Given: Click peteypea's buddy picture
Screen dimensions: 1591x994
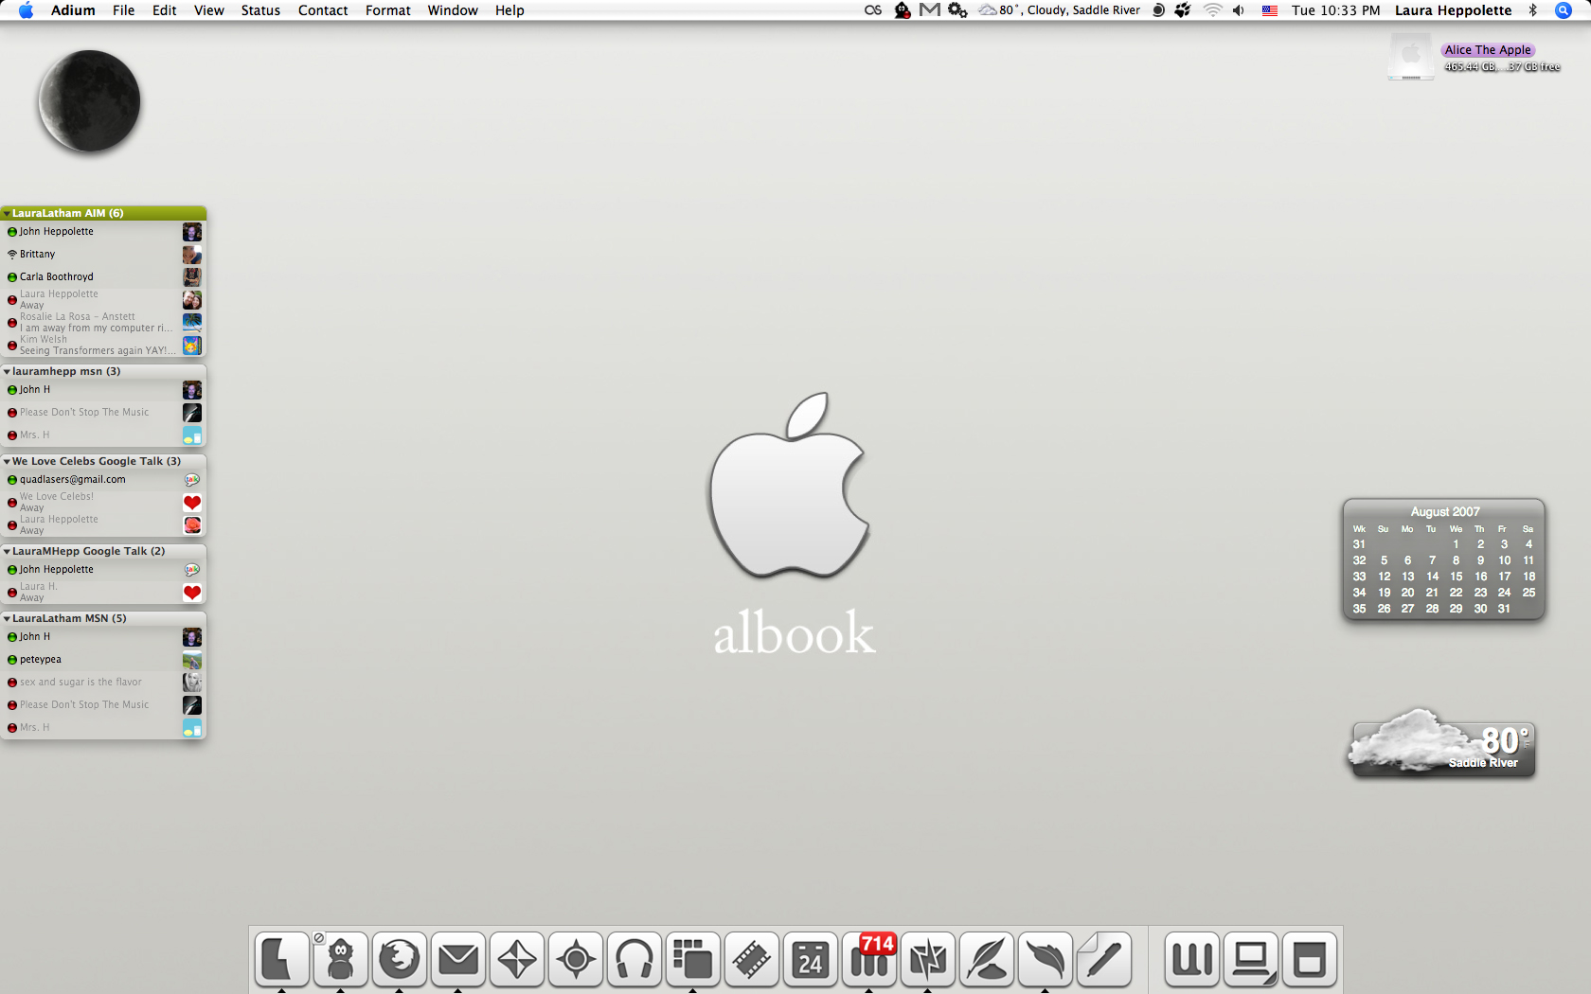Looking at the screenshot, I should [x=192, y=660].
